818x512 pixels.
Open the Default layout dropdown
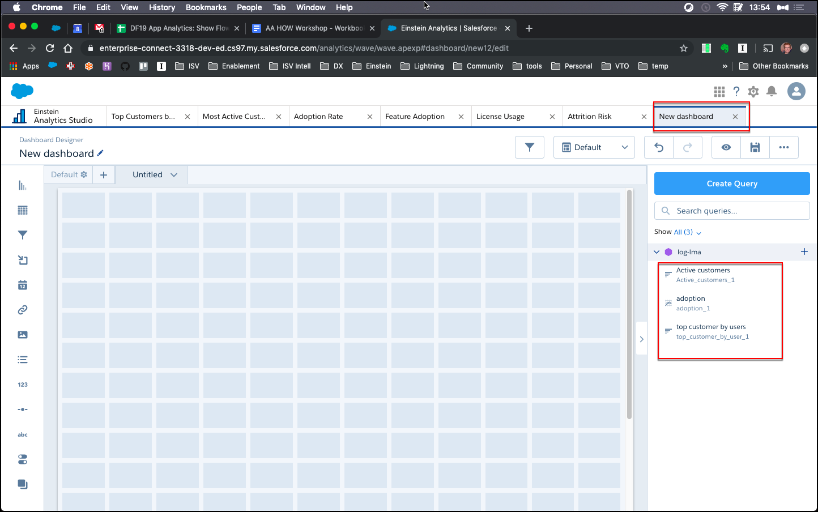click(x=594, y=147)
